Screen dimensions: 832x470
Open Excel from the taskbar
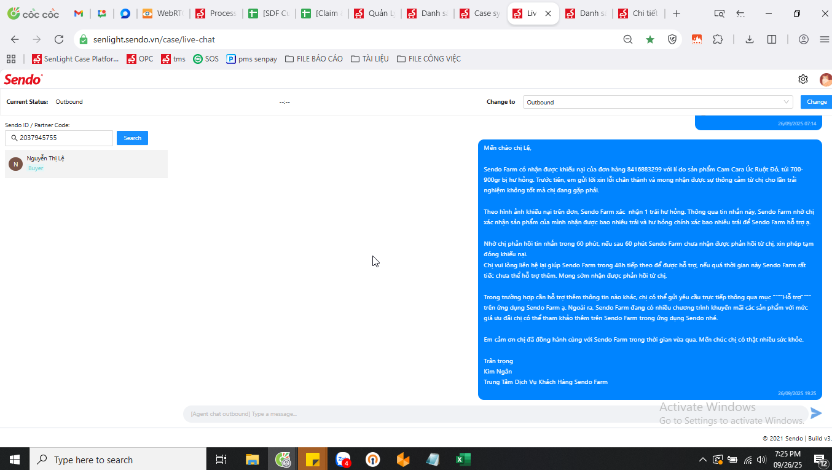(463, 460)
